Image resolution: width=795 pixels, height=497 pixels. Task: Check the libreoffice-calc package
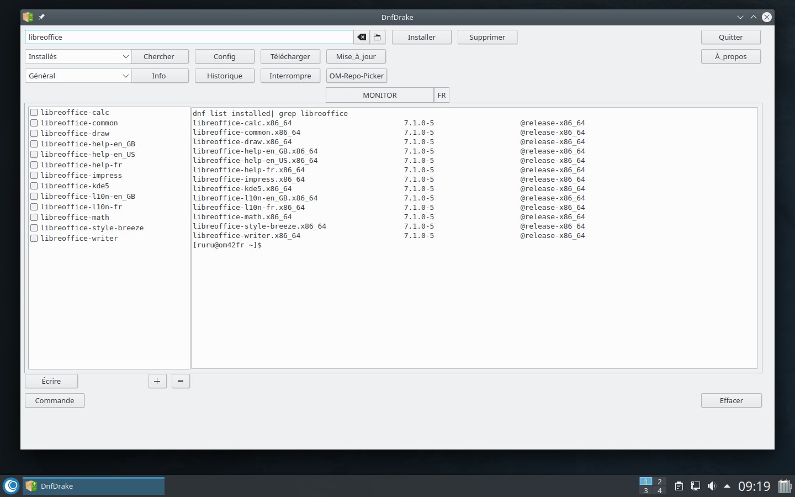[x=34, y=113]
